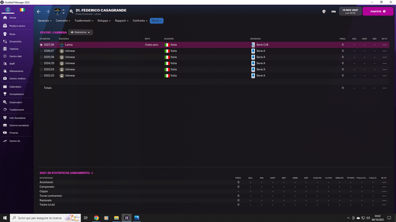Open Calendario icon in sidebar

pyautogui.click(x=5, y=86)
